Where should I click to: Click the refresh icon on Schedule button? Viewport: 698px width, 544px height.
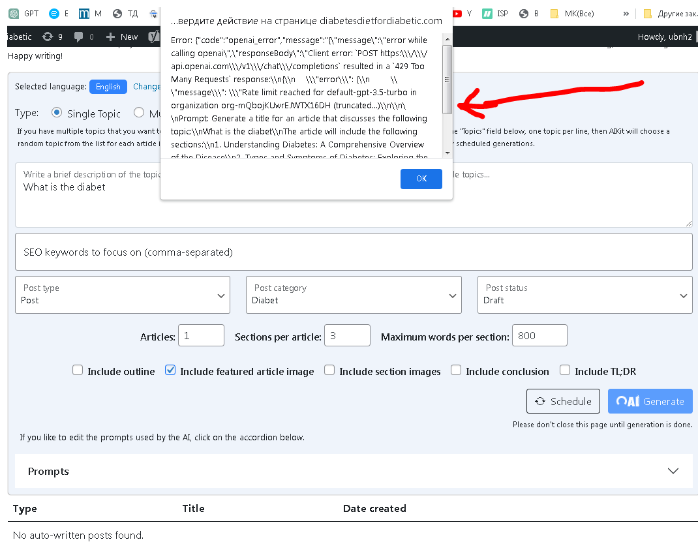pos(540,401)
